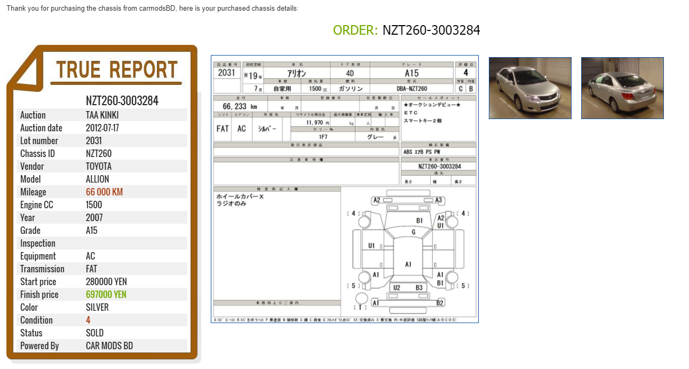689x369 pixels.
Task: Click the Auction date row label
Action: (x=41, y=128)
